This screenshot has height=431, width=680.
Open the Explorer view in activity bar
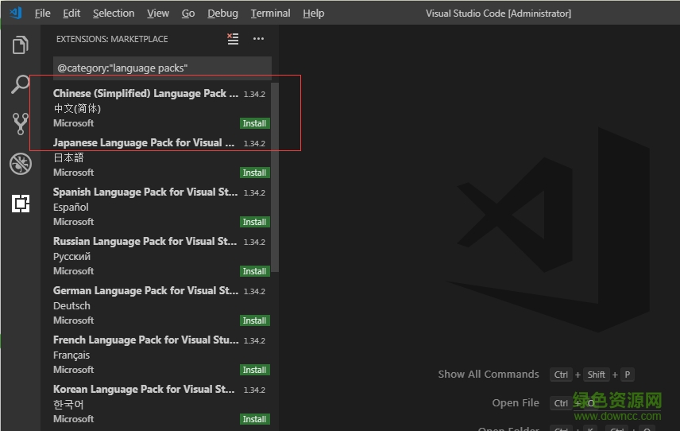21,45
